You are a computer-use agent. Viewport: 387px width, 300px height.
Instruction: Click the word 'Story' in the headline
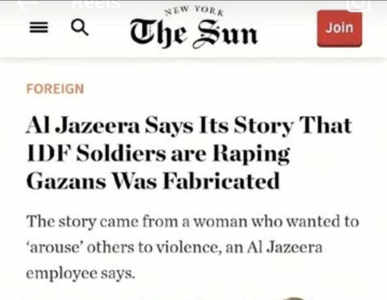click(x=264, y=126)
